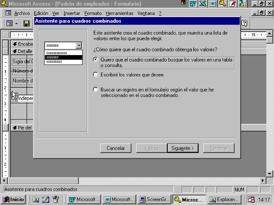
Task: Select 'Escribiré los valores que desee' option
Action: coord(96,75)
